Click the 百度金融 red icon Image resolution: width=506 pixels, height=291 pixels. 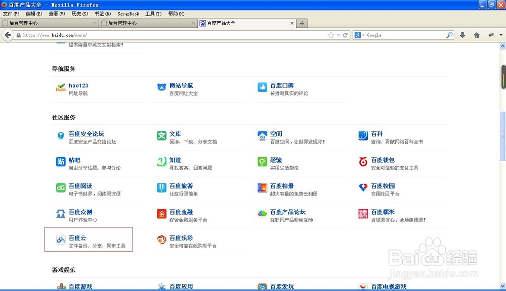[x=161, y=214]
